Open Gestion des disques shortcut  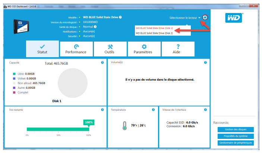pyautogui.click(x=236, y=129)
